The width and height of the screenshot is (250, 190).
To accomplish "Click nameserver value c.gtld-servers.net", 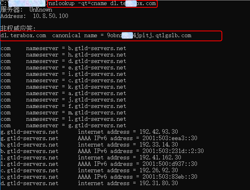I will pyautogui.click(x=97, y=80).
